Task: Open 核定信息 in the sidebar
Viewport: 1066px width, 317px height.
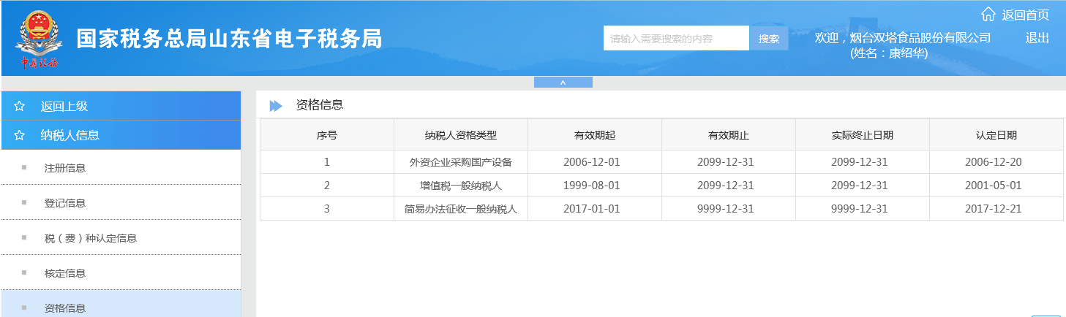Action: [x=65, y=273]
